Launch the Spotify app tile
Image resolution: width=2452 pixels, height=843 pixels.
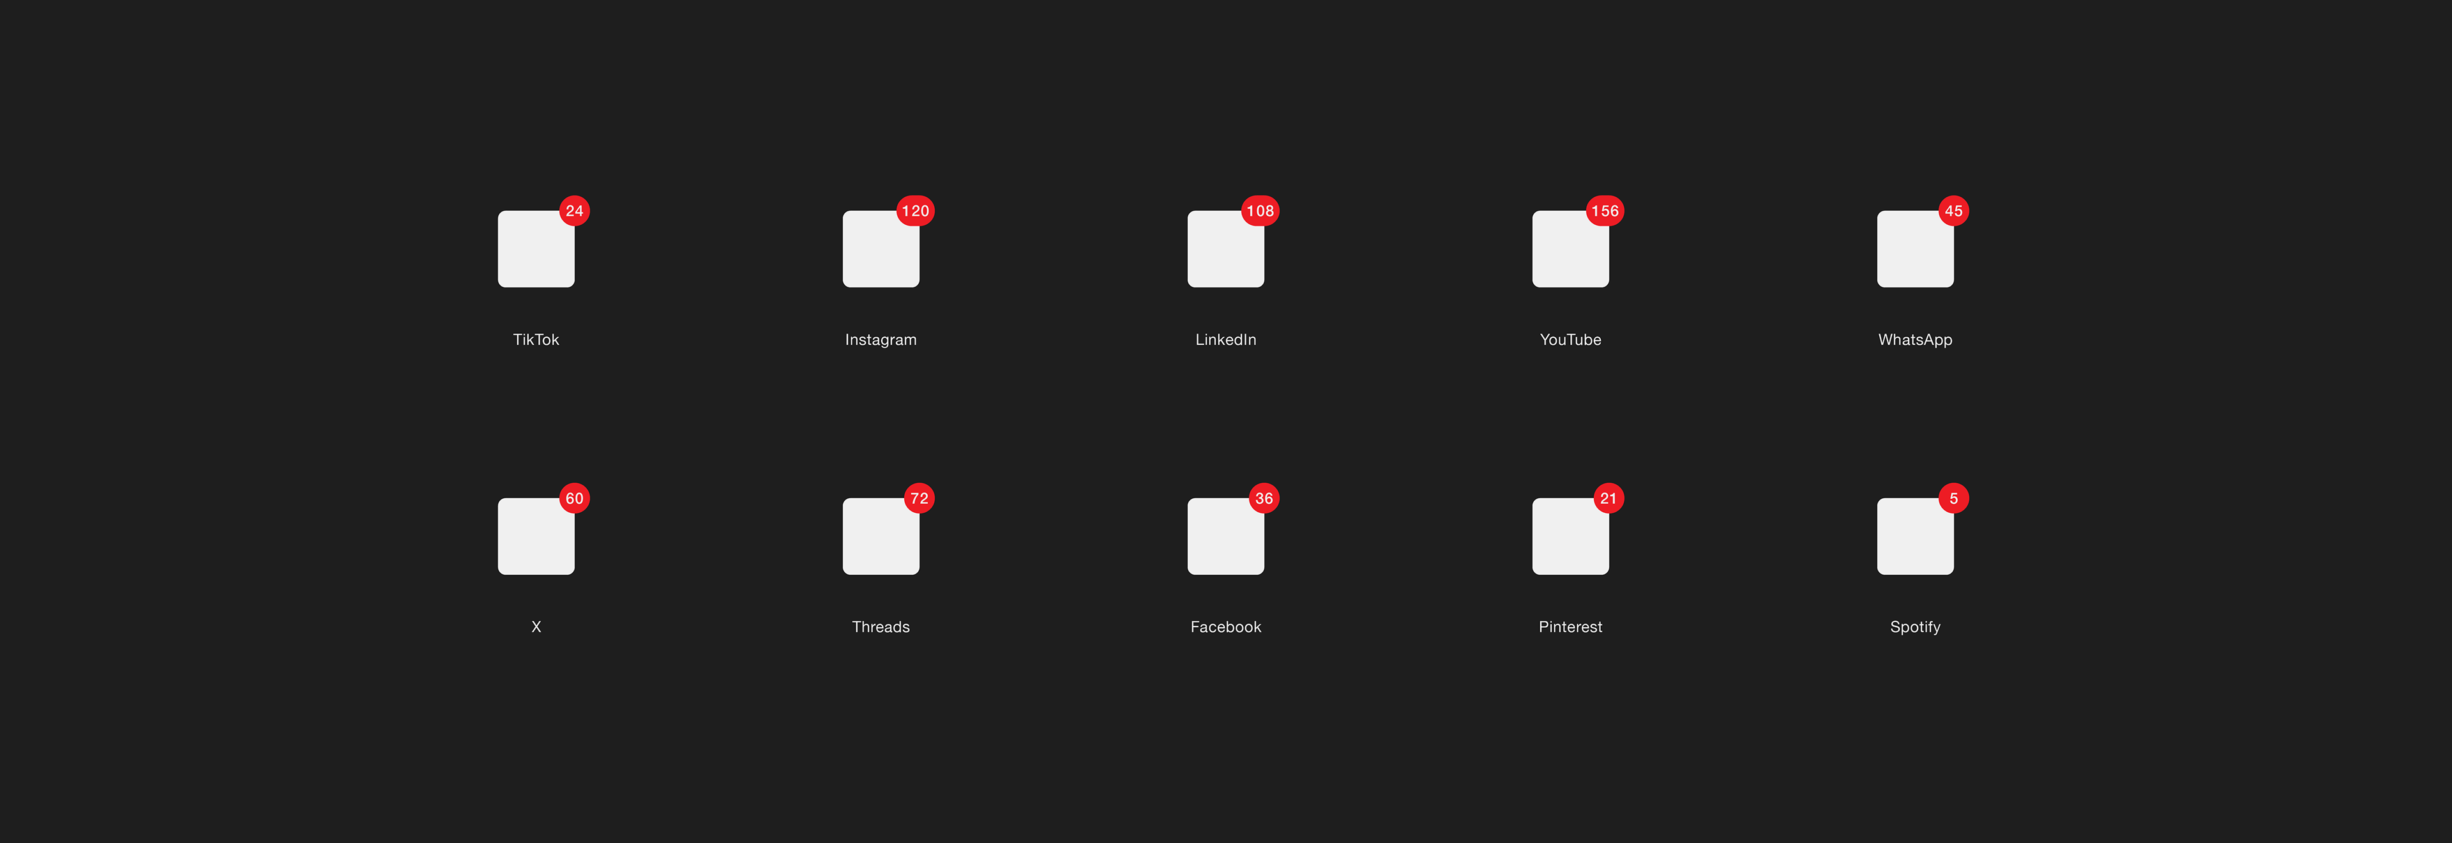[x=1914, y=536]
